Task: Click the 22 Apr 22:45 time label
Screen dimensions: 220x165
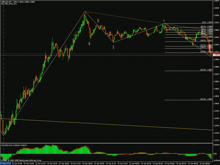Action: 122,164
